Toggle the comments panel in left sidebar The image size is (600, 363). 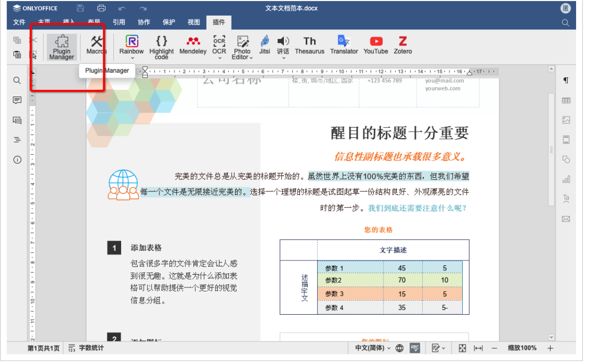click(17, 100)
